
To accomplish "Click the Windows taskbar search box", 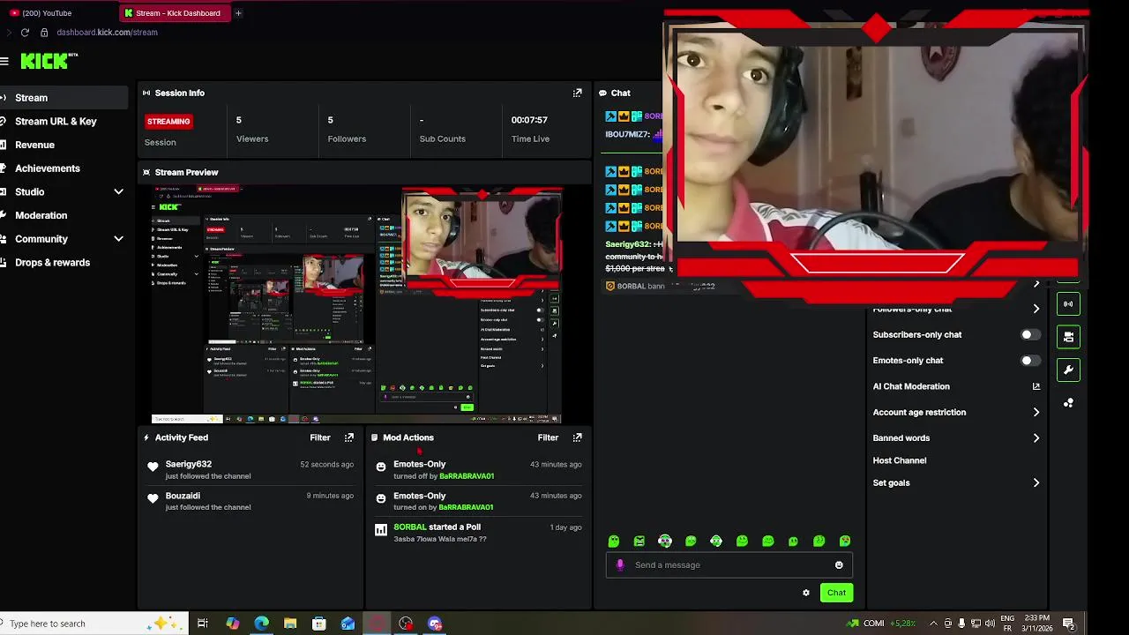I will (x=94, y=624).
